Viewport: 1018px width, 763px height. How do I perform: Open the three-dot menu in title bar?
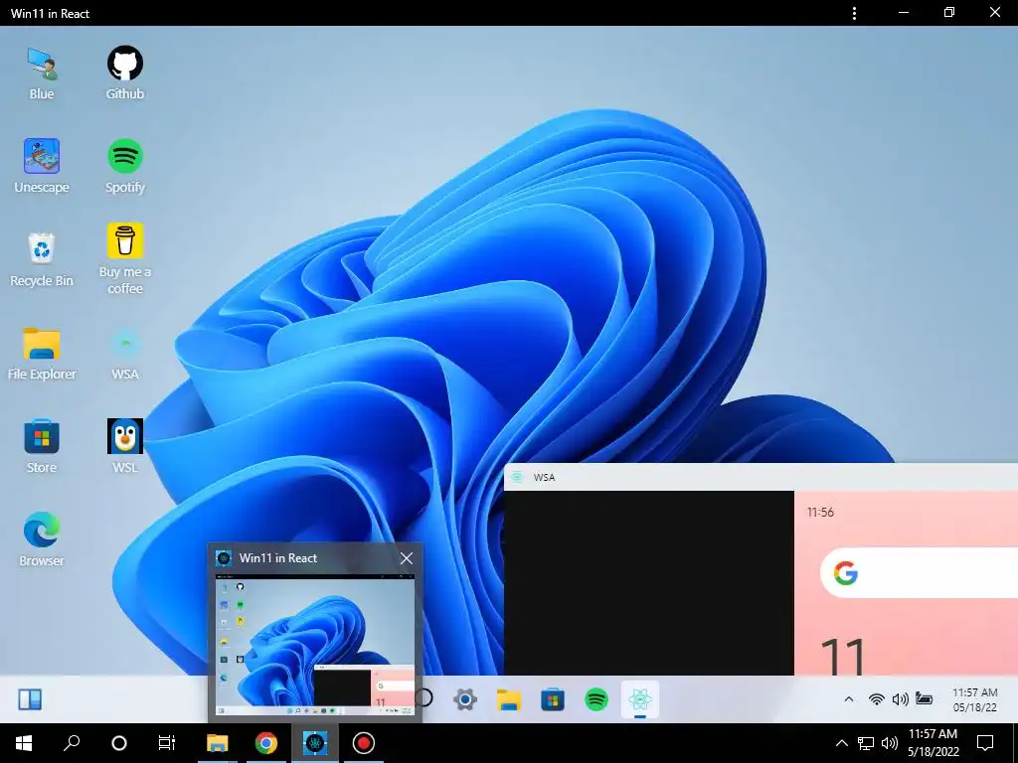pyautogui.click(x=854, y=13)
